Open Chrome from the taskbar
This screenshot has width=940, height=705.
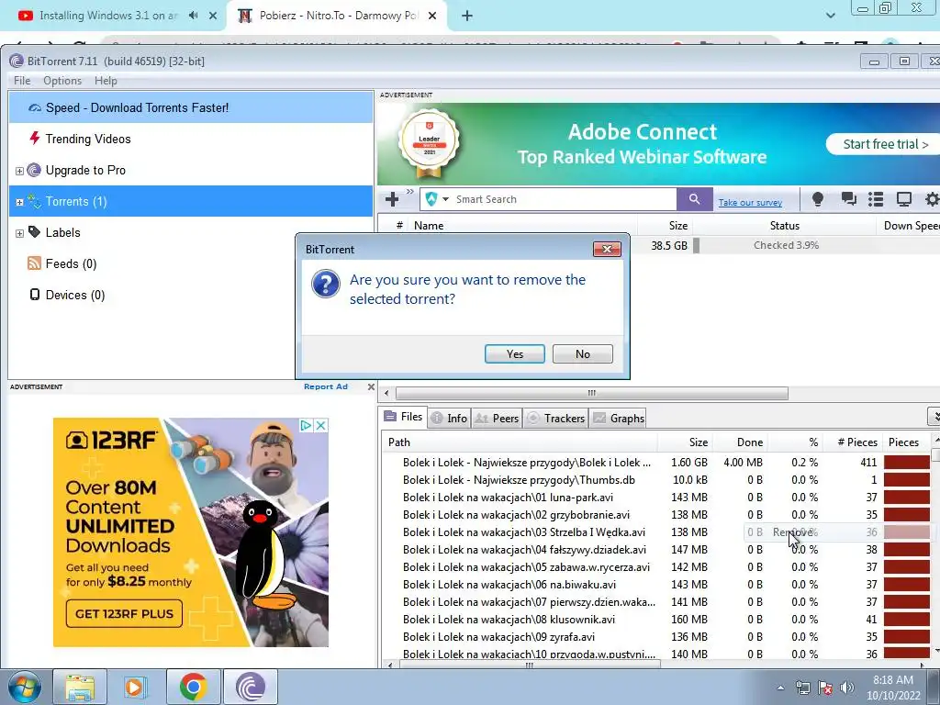[x=193, y=687]
